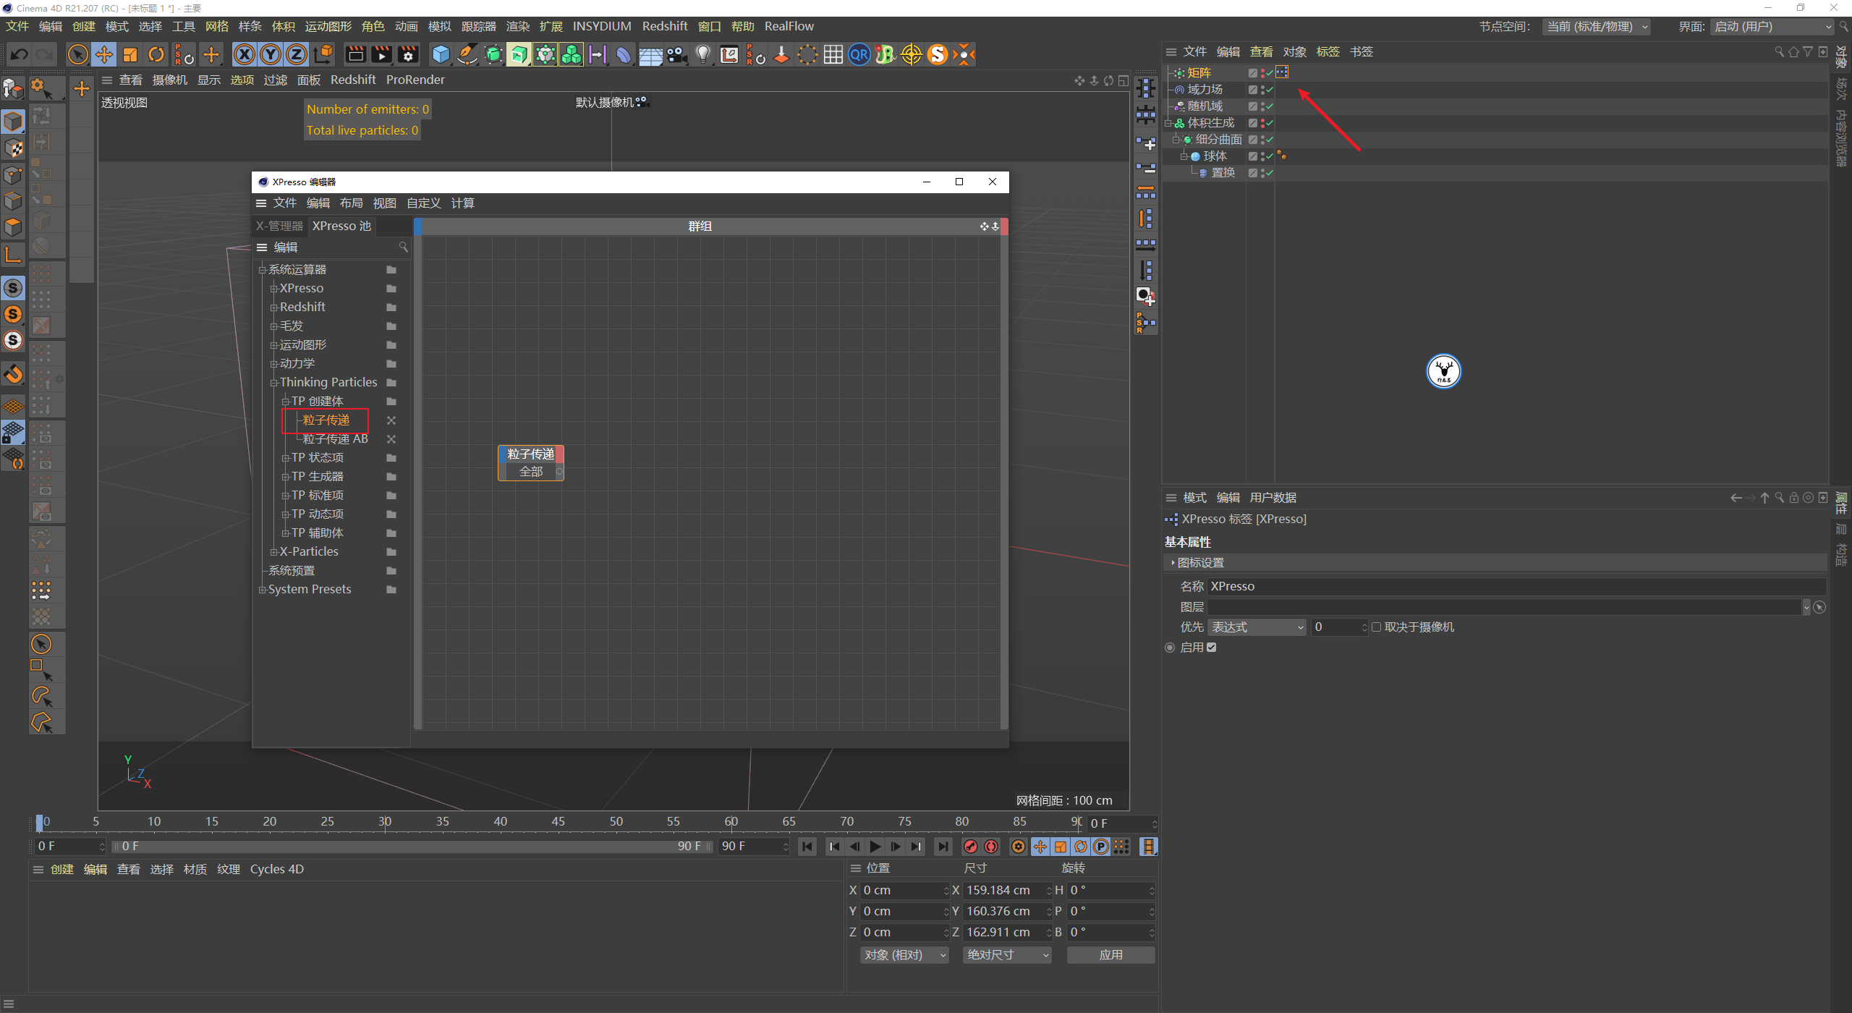Click XPresso tag on 矩阵 object
This screenshot has width=1852, height=1013.
tap(1282, 72)
